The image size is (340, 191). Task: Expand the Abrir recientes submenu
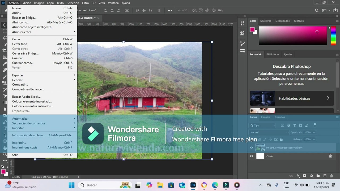[42, 32]
